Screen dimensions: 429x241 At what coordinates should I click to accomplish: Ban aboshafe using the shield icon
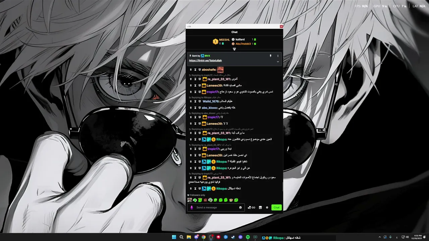point(199,70)
